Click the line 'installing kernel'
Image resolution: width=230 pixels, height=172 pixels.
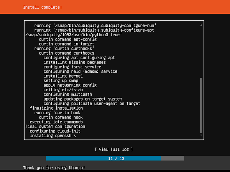point(63,76)
